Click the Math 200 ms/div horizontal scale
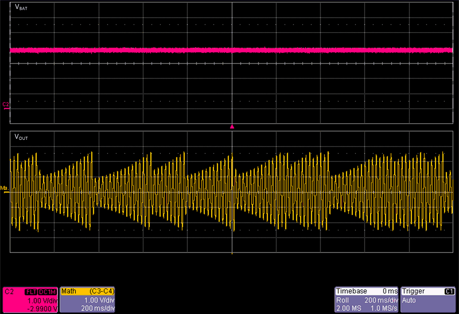 98,308
